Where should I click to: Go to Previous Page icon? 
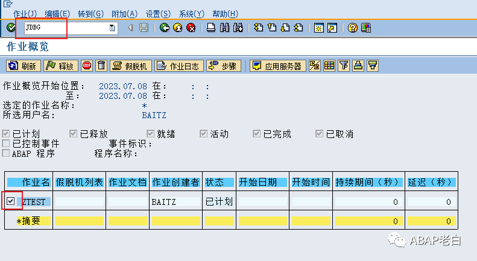[271, 28]
